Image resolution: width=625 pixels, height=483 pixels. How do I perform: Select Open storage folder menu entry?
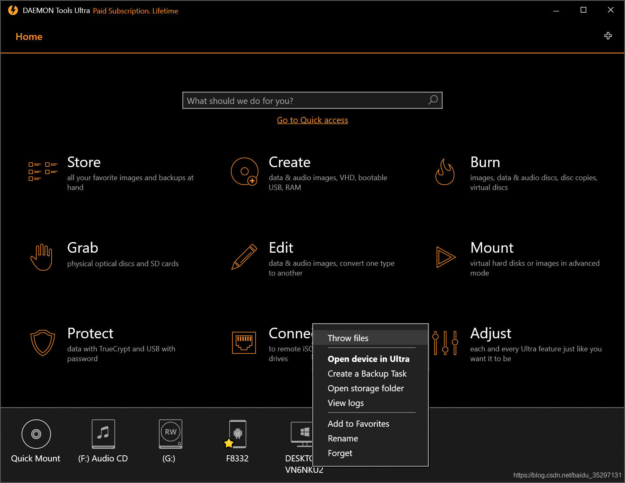point(371,388)
